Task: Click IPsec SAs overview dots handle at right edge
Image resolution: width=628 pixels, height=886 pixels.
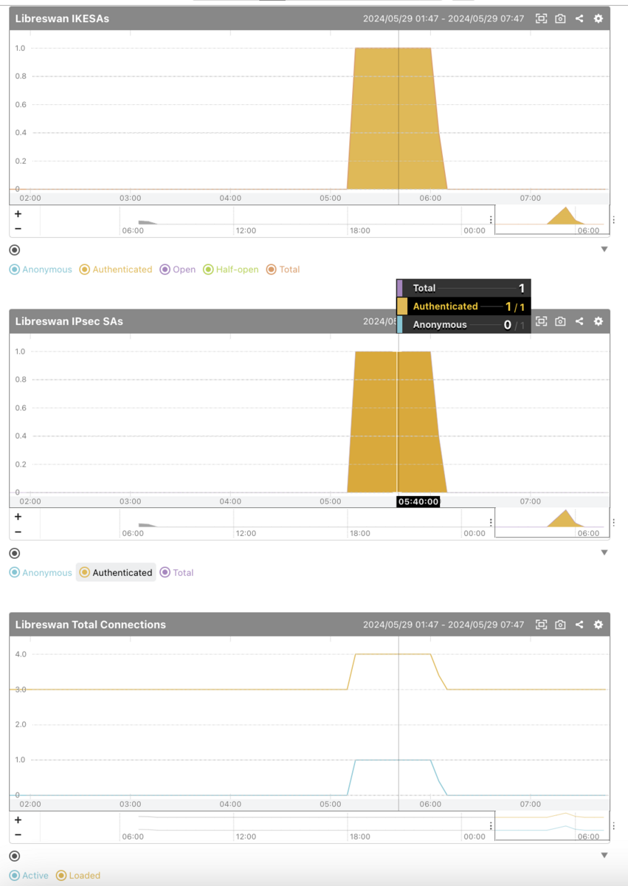Action: (x=613, y=523)
